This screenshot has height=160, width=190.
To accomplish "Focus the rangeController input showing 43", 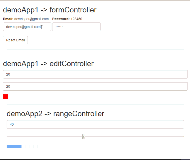I will [95, 124].
